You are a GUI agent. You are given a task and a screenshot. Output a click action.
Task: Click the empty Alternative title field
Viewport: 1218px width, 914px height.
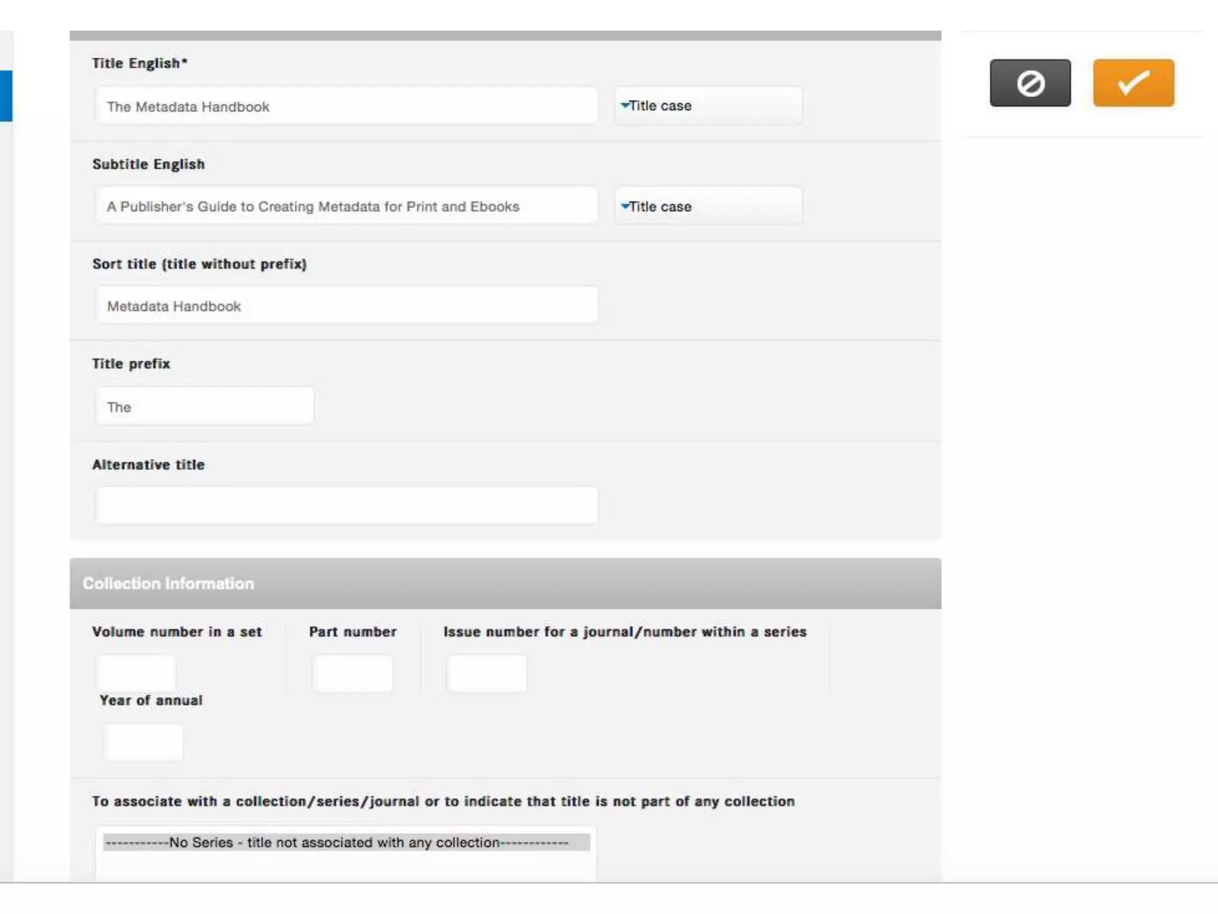(346, 506)
